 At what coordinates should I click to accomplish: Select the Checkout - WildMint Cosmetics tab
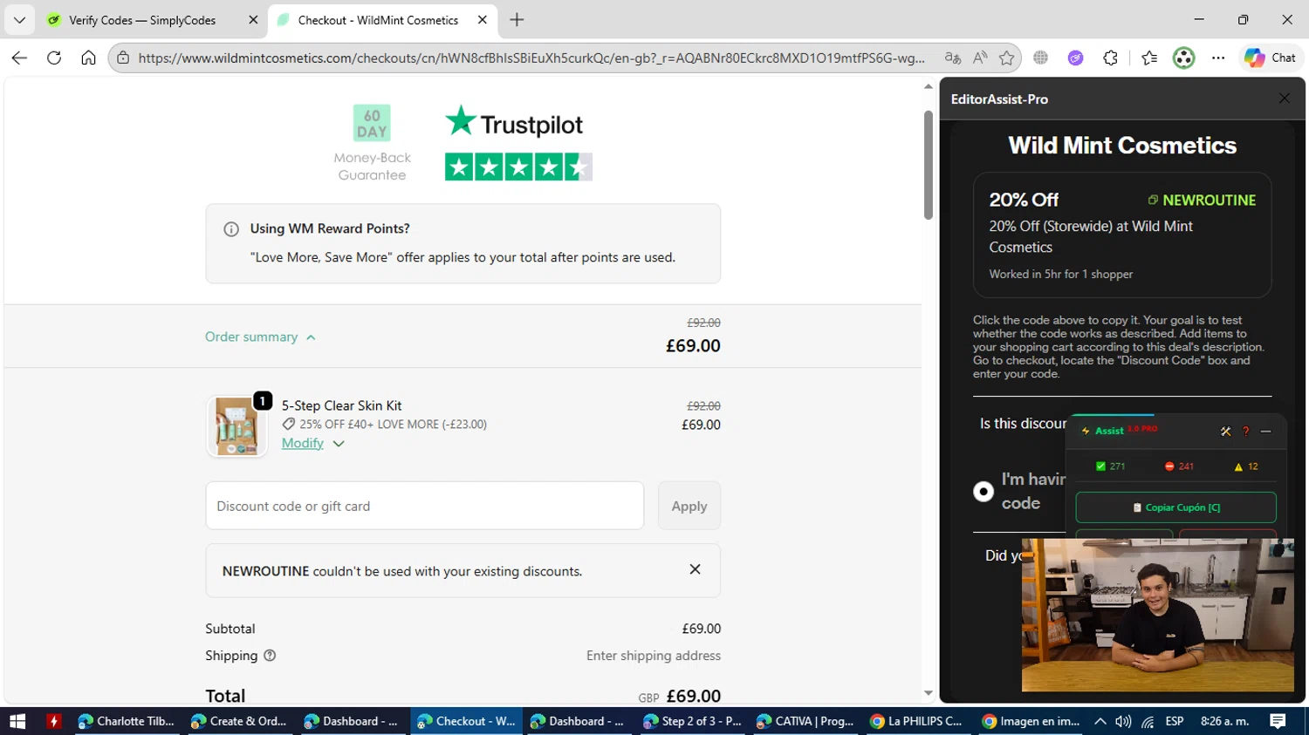pos(378,20)
